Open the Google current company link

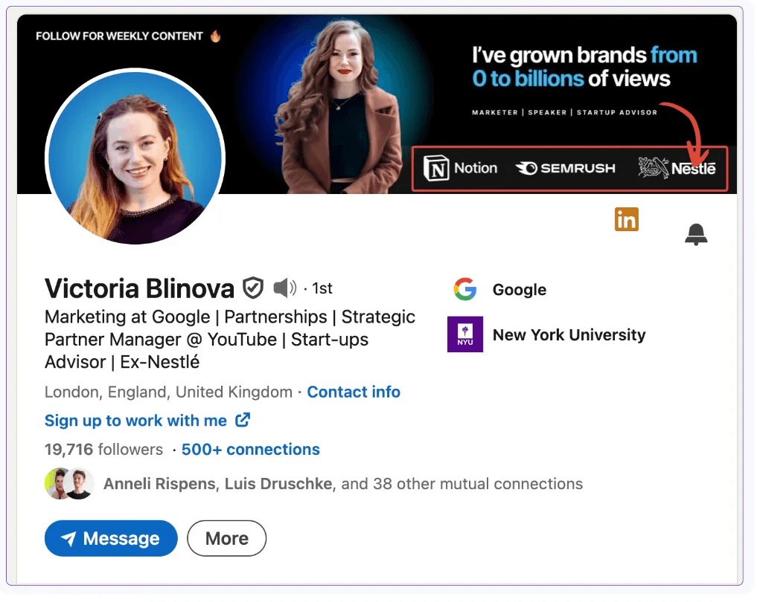coord(520,289)
